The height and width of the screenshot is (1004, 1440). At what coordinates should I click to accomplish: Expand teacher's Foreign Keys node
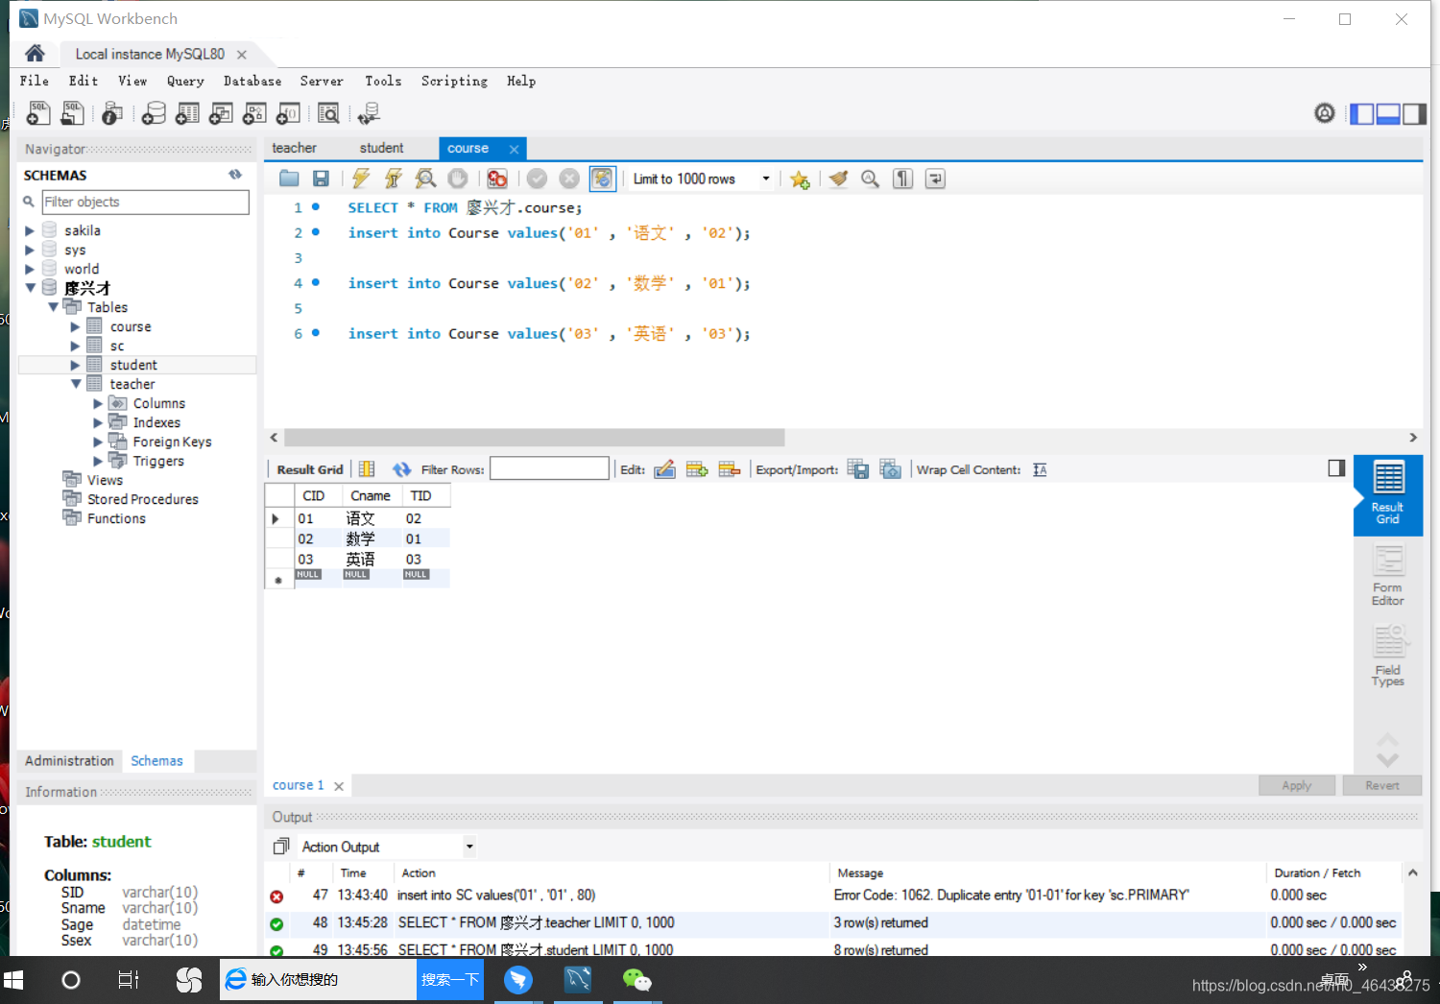(x=98, y=442)
